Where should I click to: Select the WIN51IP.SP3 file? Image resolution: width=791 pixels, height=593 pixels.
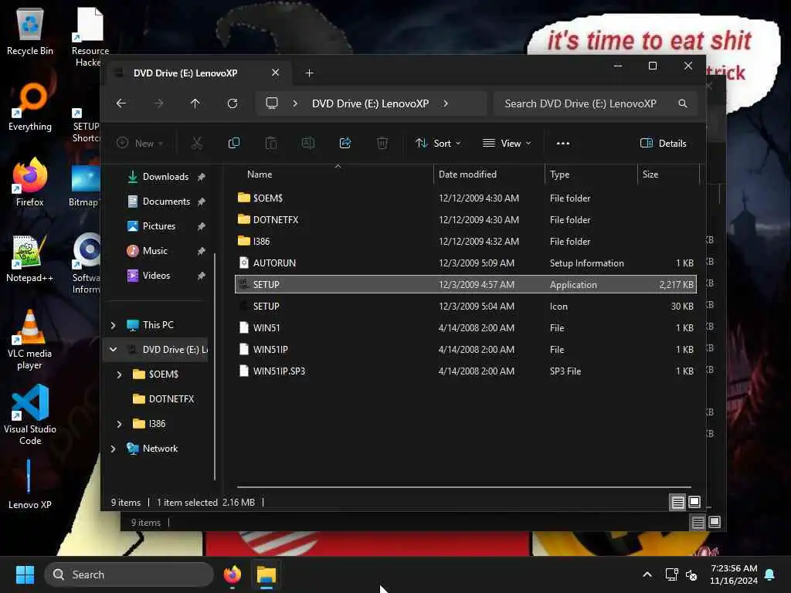click(x=466, y=371)
